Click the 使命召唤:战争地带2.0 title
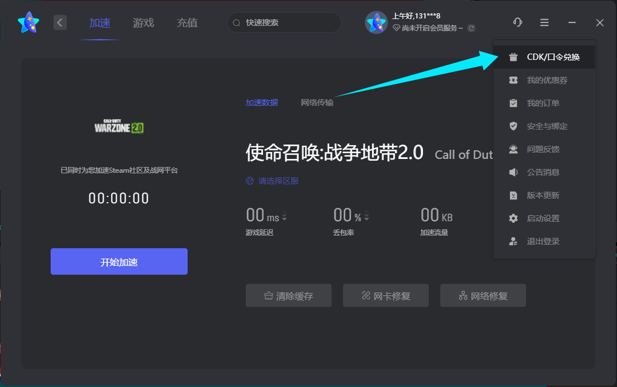Screen dimensions: 617x387 [x=334, y=153]
